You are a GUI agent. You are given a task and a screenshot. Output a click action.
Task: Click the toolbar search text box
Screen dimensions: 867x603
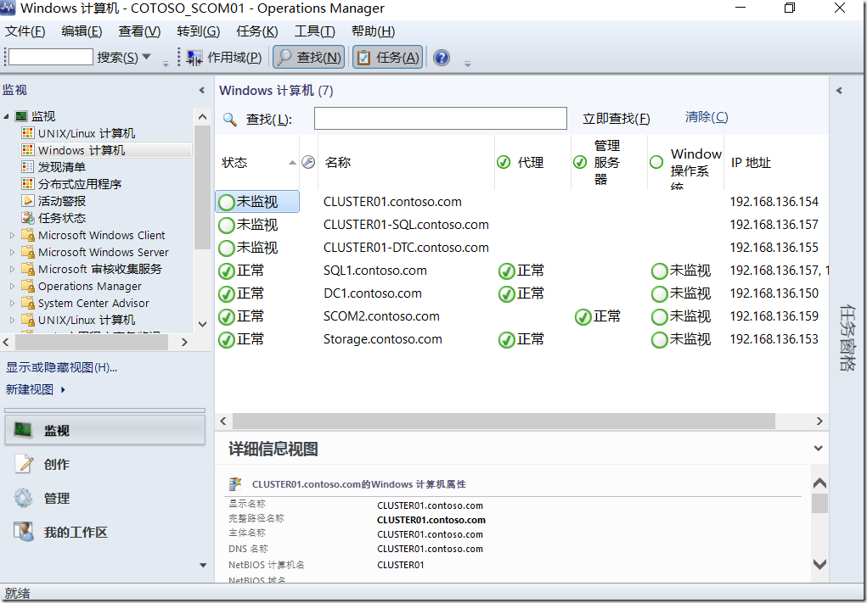point(50,57)
